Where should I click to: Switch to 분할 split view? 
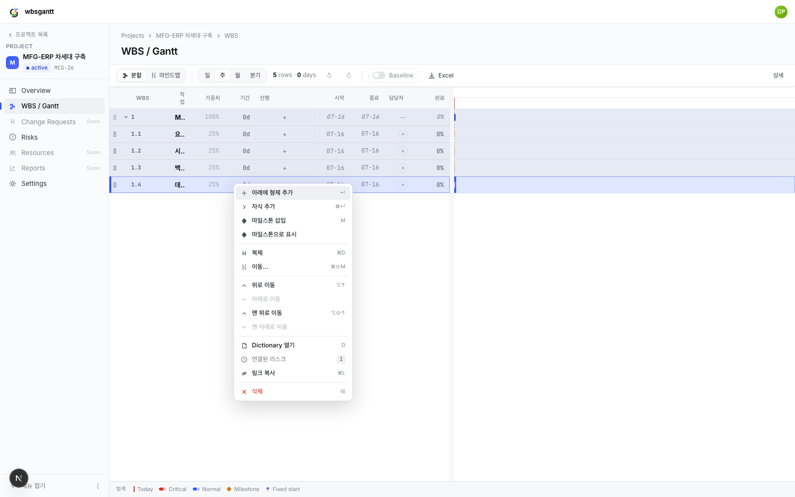click(x=132, y=76)
